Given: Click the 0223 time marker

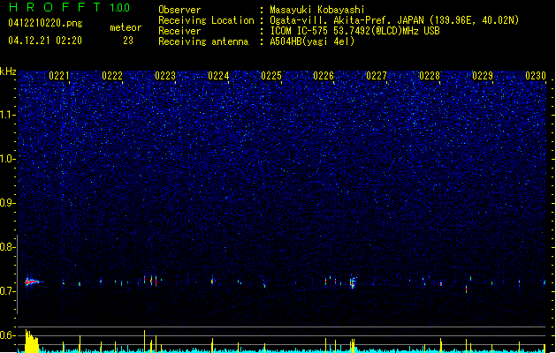Looking at the screenshot, I should pyautogui.click(x=165, y=76).
